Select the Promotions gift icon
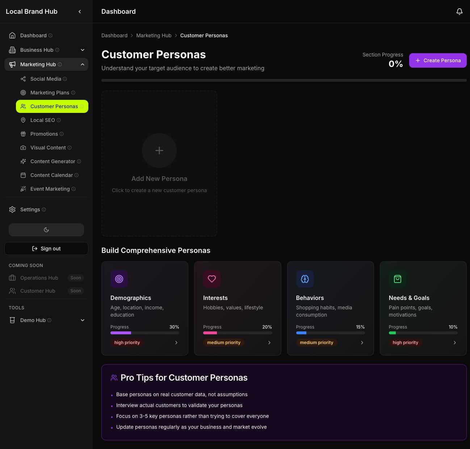The image size is (470, 449). click(x=23, y=134)
